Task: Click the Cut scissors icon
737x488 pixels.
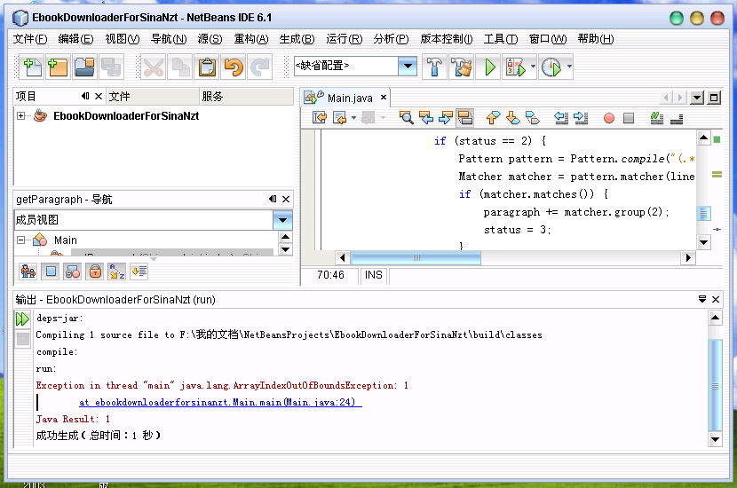Action: click(x=154, y=67)
